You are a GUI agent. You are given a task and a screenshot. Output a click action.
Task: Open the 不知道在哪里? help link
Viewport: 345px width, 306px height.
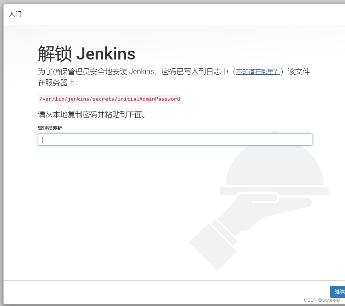(x=258, y=72)
